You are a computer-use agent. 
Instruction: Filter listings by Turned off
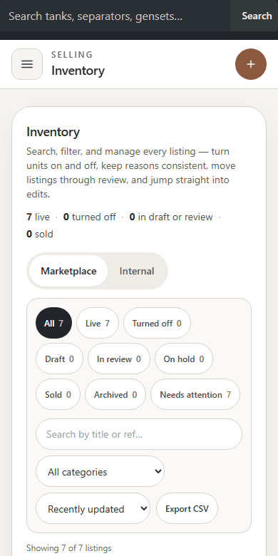coord(157,323)
